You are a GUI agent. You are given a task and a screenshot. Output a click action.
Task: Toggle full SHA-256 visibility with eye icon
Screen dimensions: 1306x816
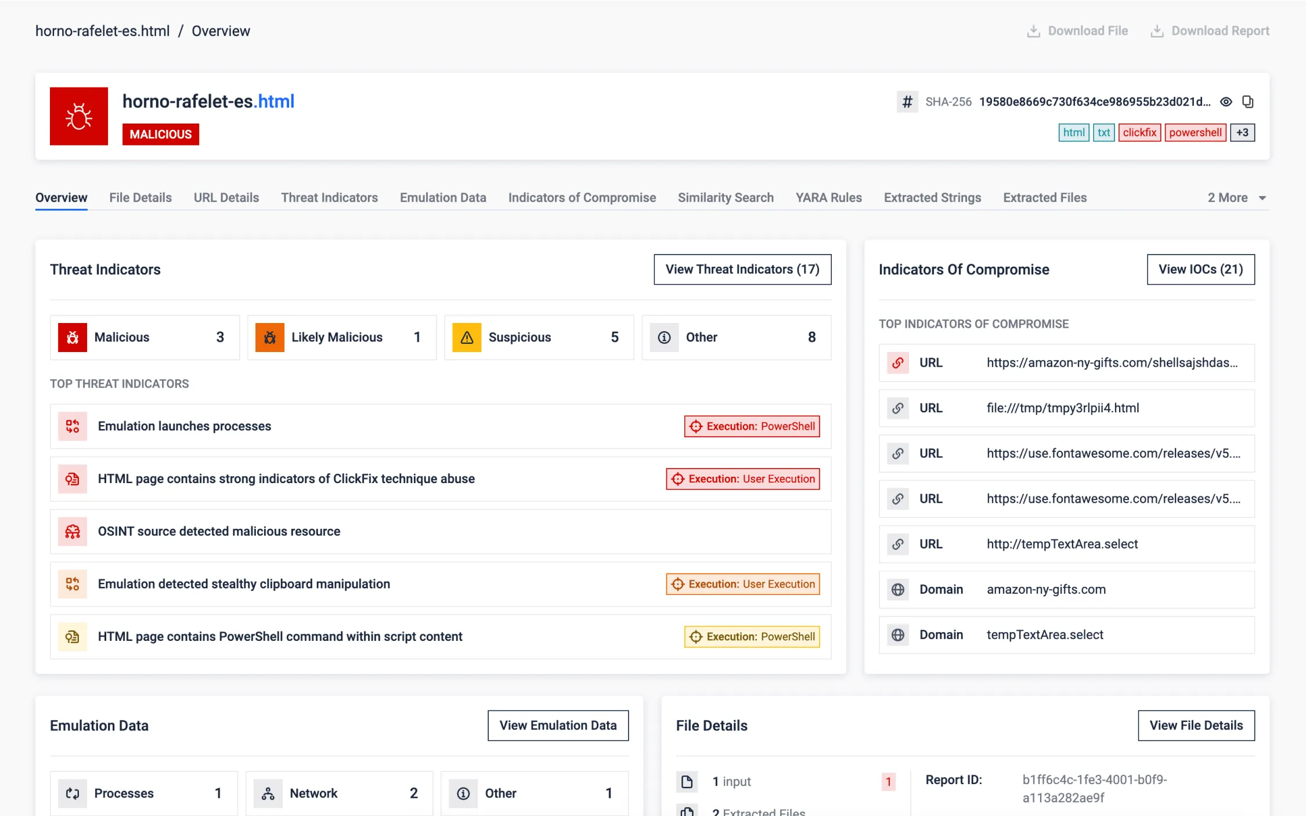1226,102
